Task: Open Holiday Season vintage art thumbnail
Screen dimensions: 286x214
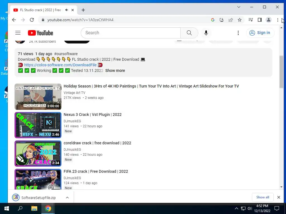Action: tap(38, 97)
